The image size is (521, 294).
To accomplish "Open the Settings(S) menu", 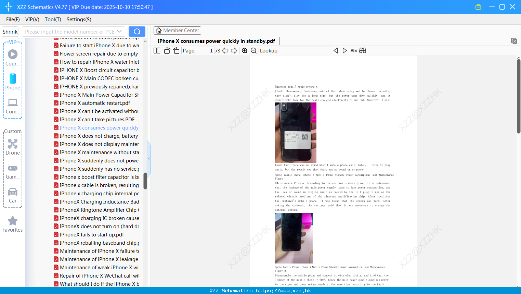I will (79, 20).
